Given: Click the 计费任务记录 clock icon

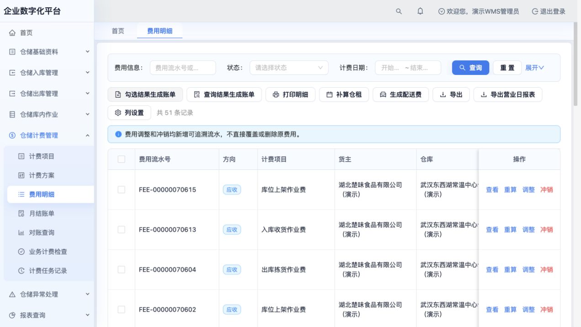Looking at the screenshot, I should tap(21, 271).
